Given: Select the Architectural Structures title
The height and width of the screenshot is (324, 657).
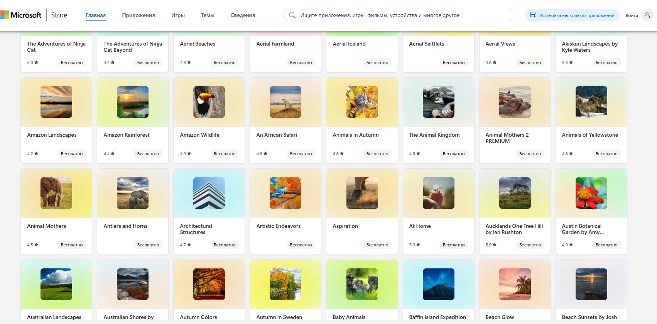Looking at the screenshot, I should pos(196,229).
